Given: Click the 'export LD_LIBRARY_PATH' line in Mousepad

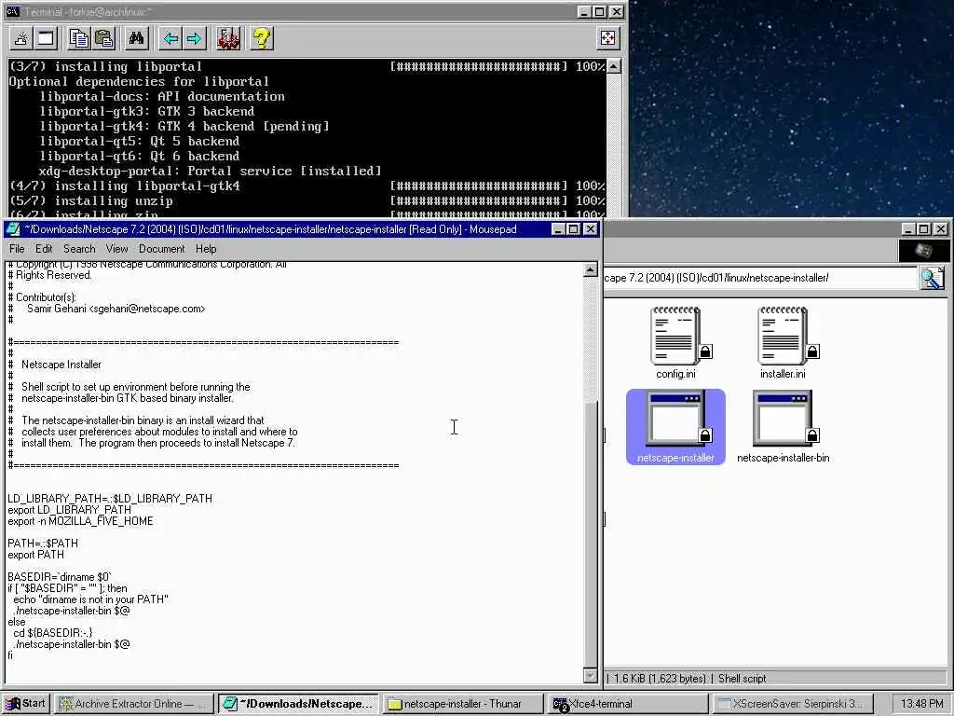Looking at the screenshot, I should pyautogui.click(x=69, y=510).
